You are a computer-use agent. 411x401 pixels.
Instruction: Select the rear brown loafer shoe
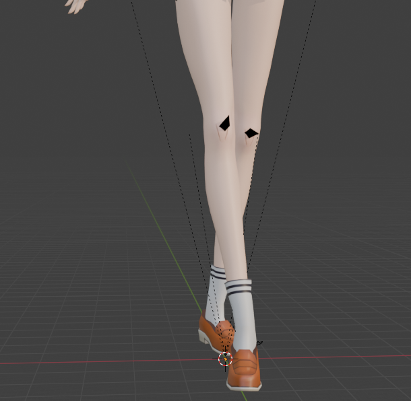216,332
